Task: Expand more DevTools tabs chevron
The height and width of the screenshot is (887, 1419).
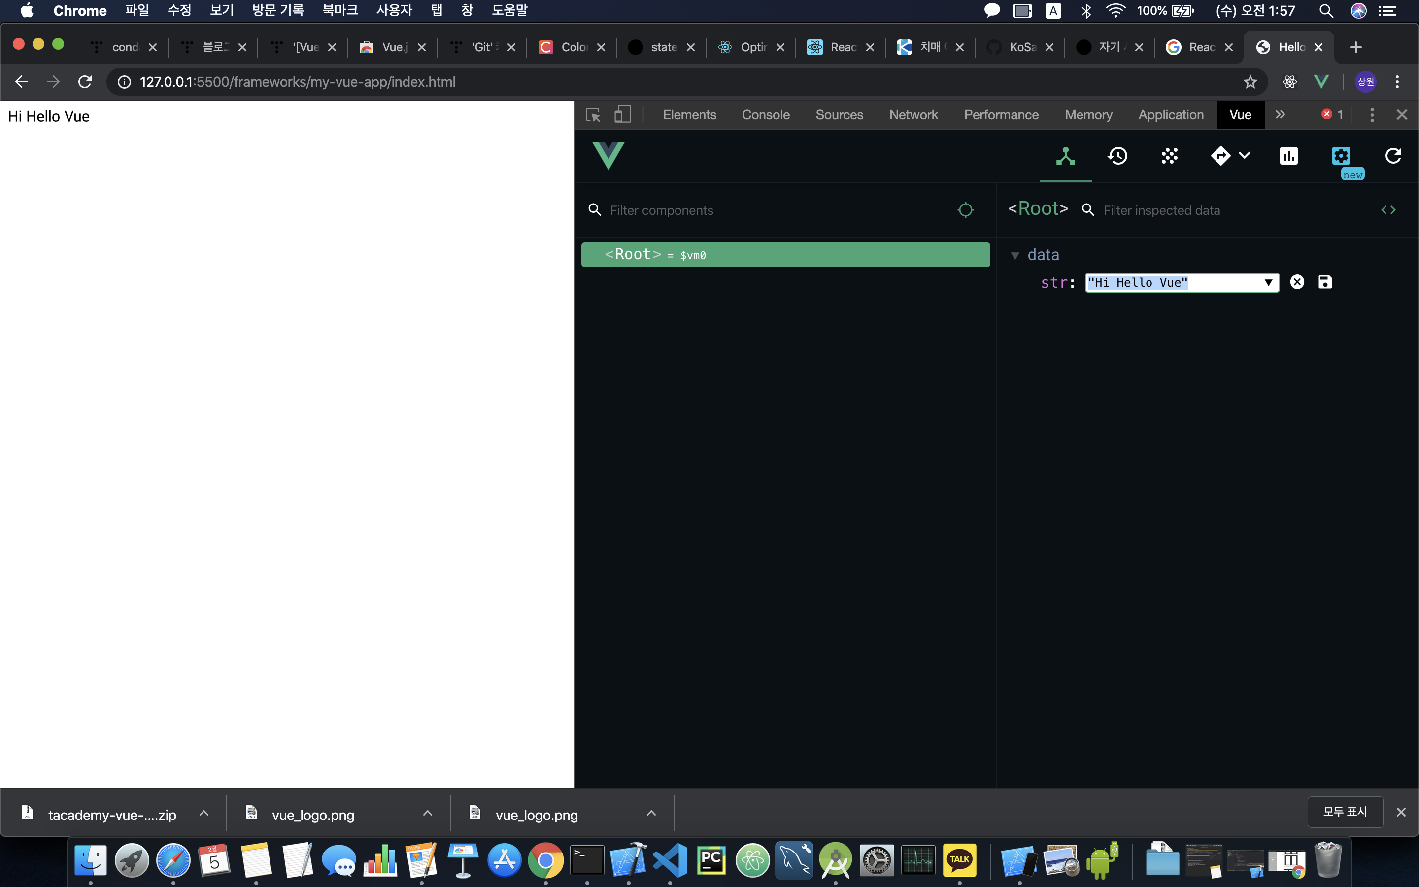Action: pos(1280,114)
